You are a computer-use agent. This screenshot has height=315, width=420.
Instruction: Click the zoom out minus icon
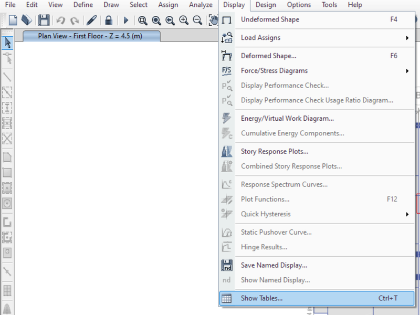pyautogui.click(x=197, y=20)
